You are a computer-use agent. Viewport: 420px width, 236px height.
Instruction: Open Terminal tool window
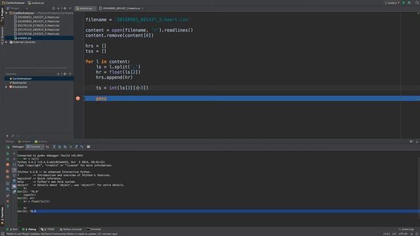tap(94, 229)
